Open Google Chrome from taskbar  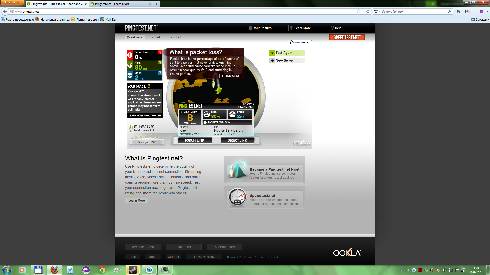pos(102,270)
